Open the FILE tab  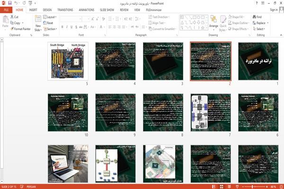point(6,10)
